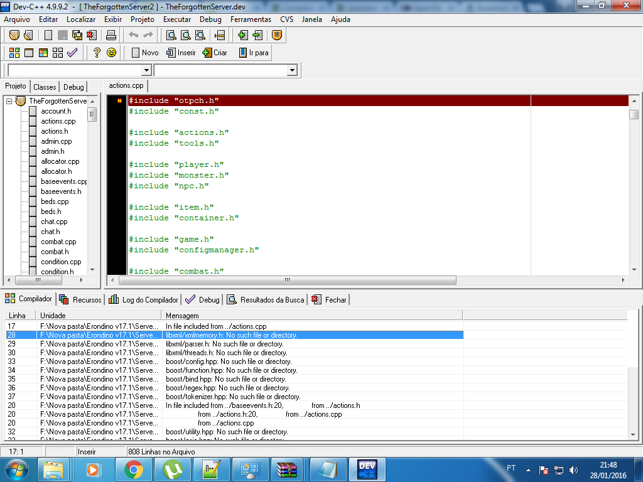Open the Debug menu in menu bar
This screenshot has height=482, width=643.
tap(210, 19)
